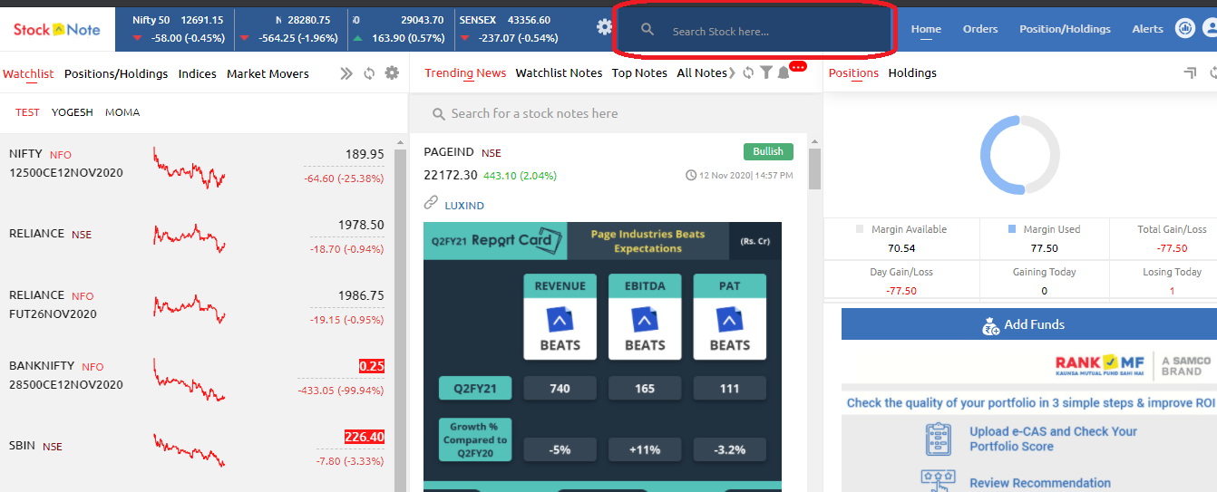The height and width of the screenshot is (492, 1217).
Task: Open watchlist settings gear
Action: click(392, 72)
